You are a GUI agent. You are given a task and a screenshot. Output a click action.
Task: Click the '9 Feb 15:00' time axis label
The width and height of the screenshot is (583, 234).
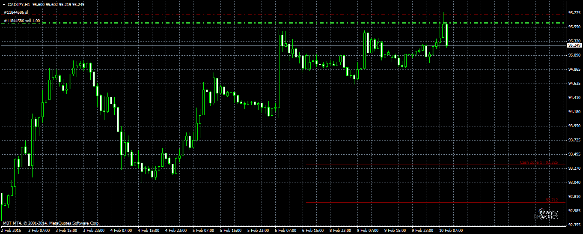pos(395,231)
